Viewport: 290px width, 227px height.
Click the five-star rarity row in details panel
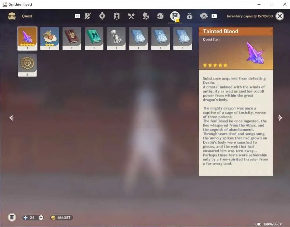215,65
